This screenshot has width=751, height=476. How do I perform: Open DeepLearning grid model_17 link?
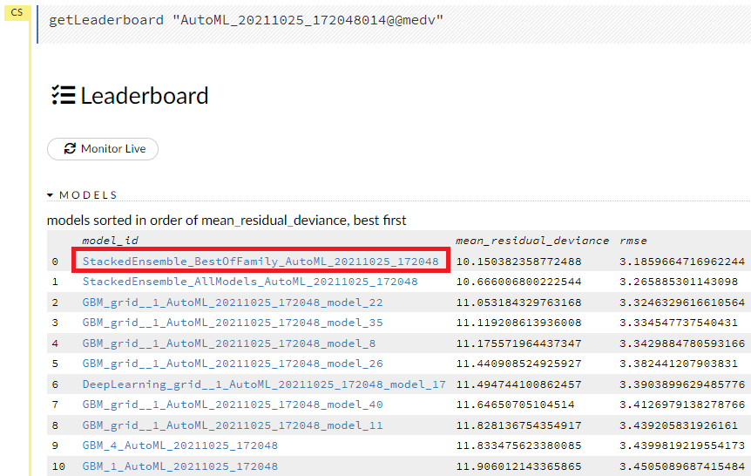(263, 384)
